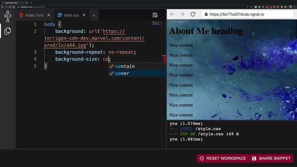297x167 pixels.
Task: Click the 'yte (1.881ms)' terminal line
Action: (x=186, y=139)
